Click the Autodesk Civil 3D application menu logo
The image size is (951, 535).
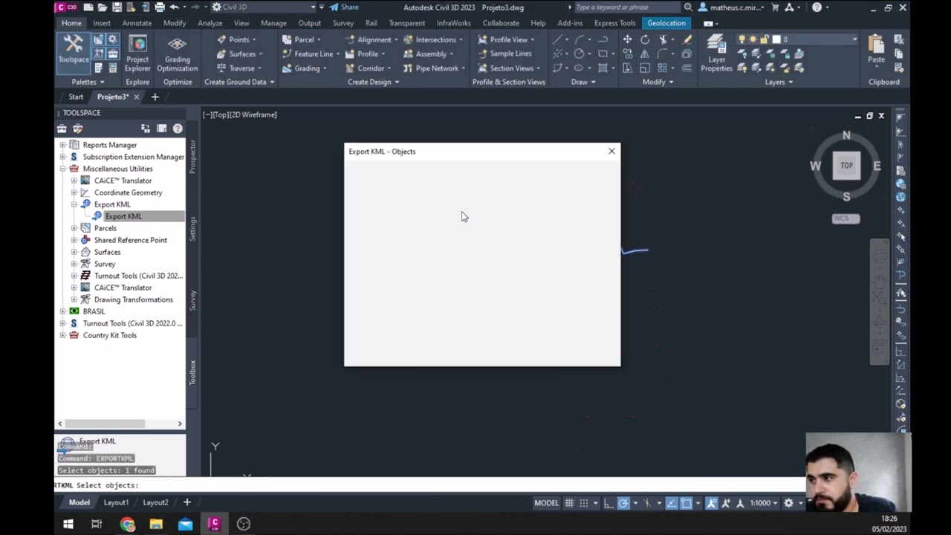66,7
